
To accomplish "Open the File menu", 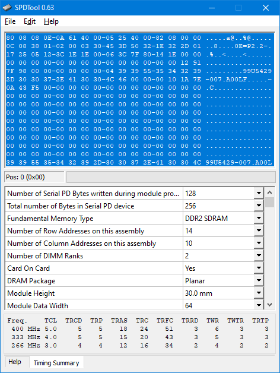I will (10, 21).
